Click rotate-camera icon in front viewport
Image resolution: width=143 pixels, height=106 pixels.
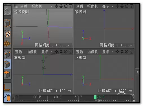point(127,52)
